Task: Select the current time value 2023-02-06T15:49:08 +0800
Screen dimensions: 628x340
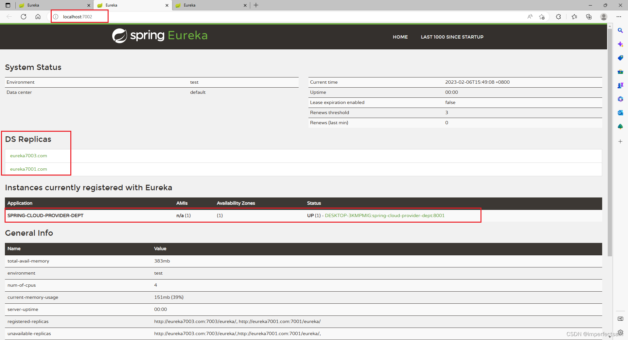Action: coord(477,82)
